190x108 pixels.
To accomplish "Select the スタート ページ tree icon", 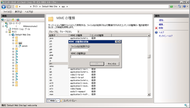I will tap(6, 23).
